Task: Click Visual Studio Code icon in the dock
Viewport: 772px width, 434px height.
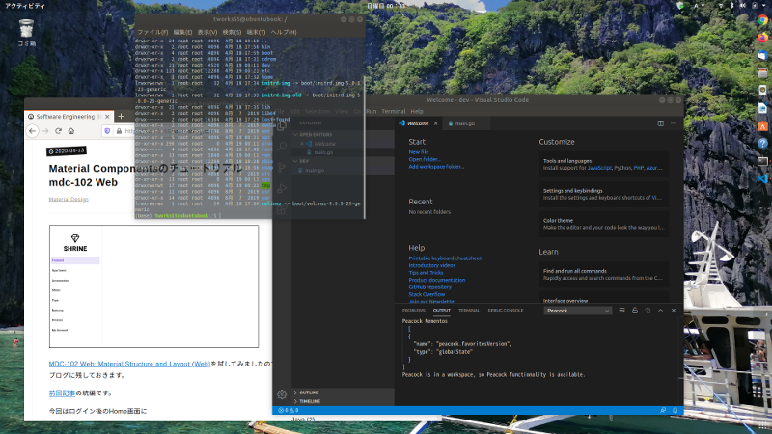Action: 762,179
